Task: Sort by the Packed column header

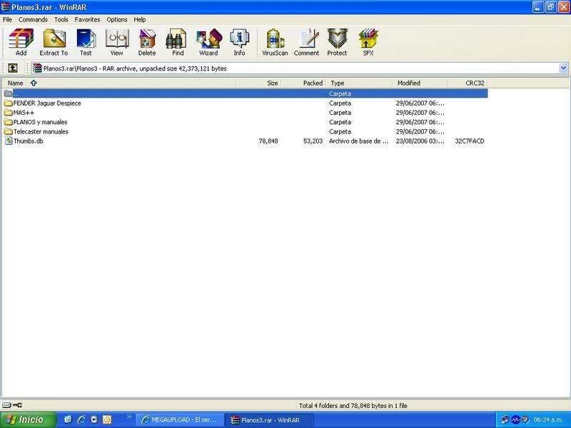Action: point(303,83)
